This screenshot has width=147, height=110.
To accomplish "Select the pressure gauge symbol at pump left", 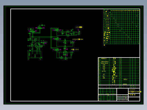I will coord(29,46).
